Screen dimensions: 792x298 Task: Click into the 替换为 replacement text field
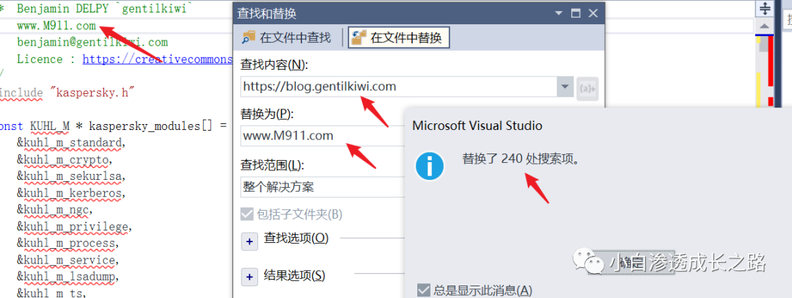click(x=323, y=136)
